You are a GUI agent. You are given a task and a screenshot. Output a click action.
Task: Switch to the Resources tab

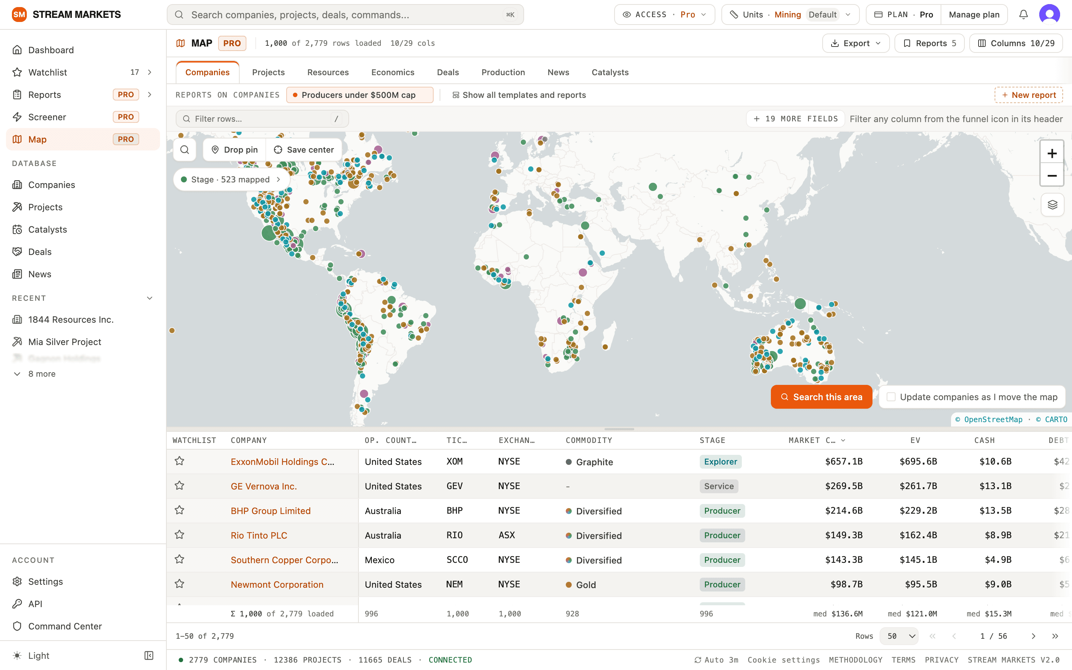pos(328,72)
